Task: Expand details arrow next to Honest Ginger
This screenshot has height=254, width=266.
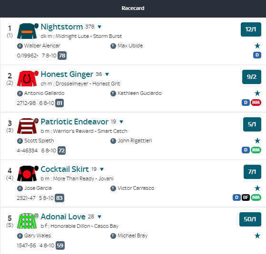Action: tap(107, 74)
